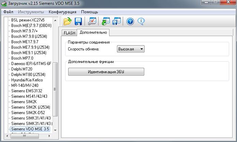Open help via blue question mark icon
The height and width of the screenshot is (142, 237).
[x=130, y=21]
